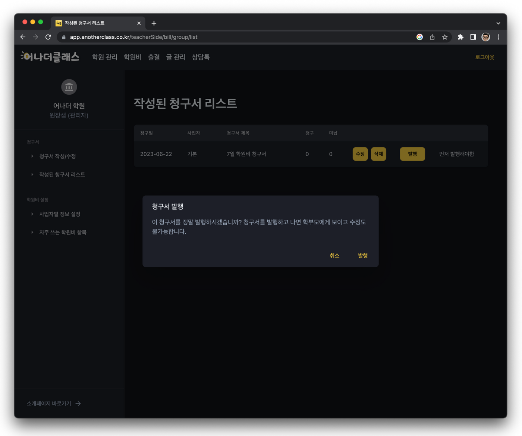Click the 7월 학원비 청구서 title cell
The height and width of the screenshot is (436, 522).
pyautogui.click(x=246, y=154)
